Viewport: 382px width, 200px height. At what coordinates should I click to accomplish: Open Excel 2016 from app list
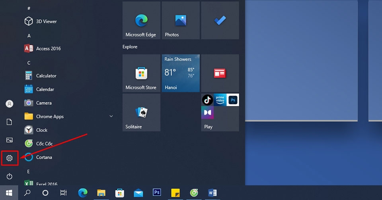point(41,184)
